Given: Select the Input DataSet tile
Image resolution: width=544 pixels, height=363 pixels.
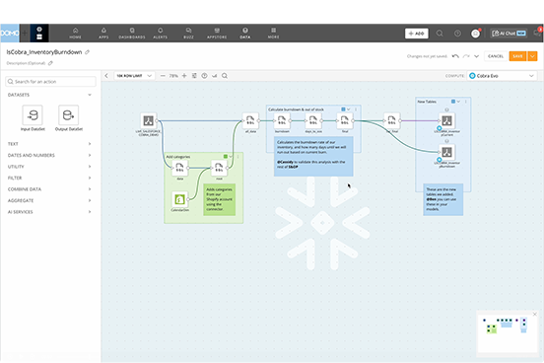Looking at the screenshot, I should [x=33, y=118].
